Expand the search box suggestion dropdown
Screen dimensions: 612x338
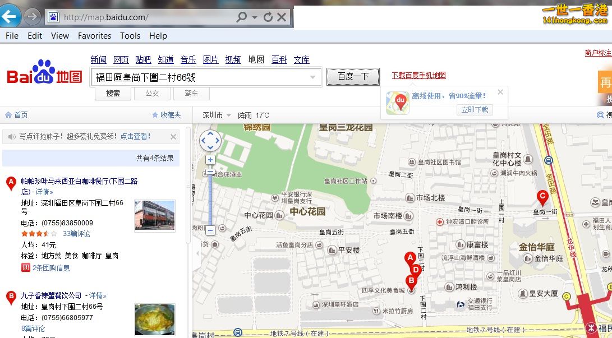pos(313,77)
